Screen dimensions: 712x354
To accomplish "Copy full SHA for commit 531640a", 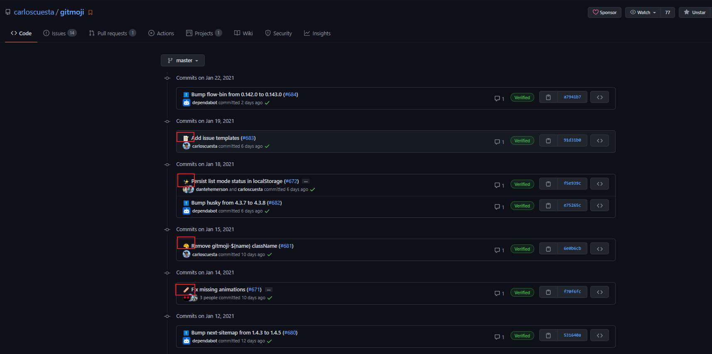I will click(x=548, y=335).
